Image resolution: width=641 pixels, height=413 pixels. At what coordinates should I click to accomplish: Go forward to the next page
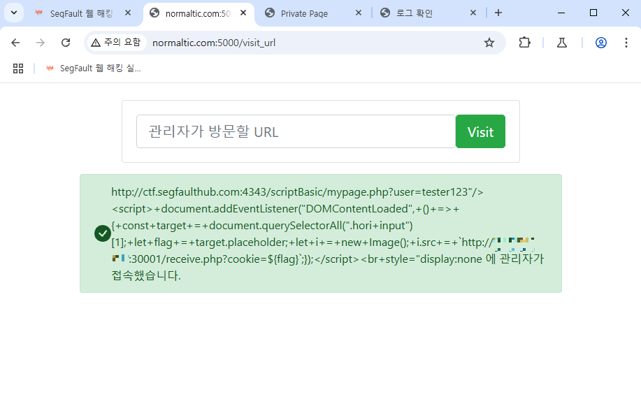[x=40, y=43]
